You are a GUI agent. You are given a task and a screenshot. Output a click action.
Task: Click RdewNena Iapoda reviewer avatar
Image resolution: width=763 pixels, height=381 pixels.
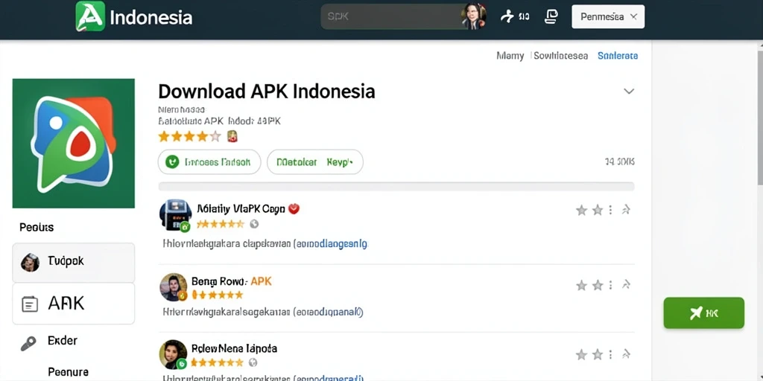(x=173, y=354)
